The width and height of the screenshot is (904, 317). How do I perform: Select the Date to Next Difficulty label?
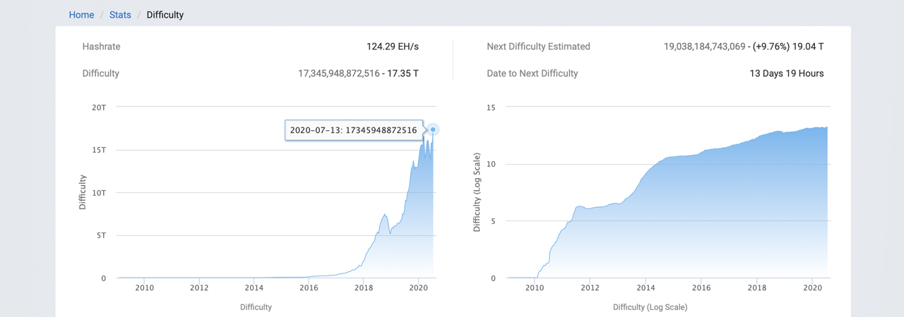(533, 73)
